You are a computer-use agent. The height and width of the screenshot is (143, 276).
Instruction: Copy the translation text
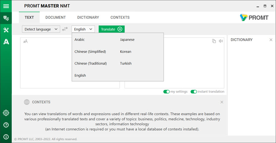click(214, 41)
